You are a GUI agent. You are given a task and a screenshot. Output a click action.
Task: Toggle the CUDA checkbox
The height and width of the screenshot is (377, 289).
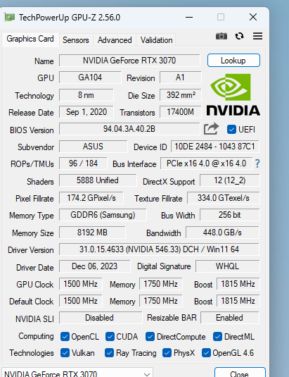pos(110,337)
